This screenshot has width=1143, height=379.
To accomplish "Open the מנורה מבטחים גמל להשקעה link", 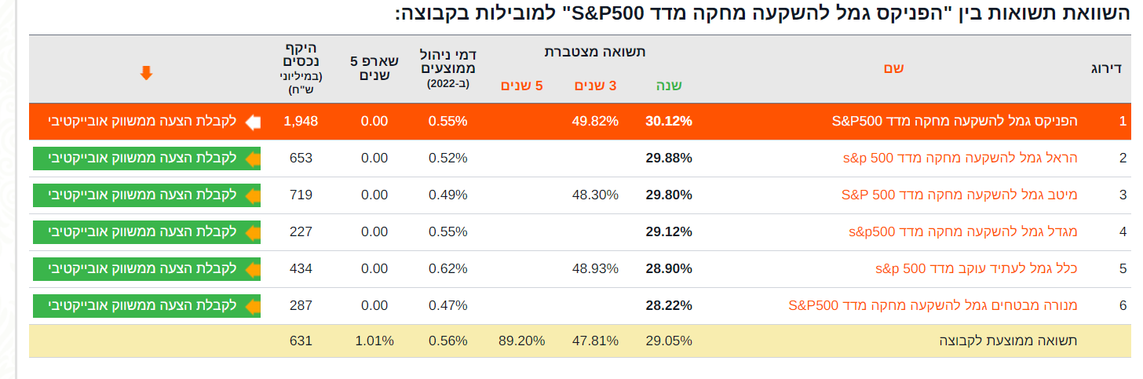I will pos(933,306).
